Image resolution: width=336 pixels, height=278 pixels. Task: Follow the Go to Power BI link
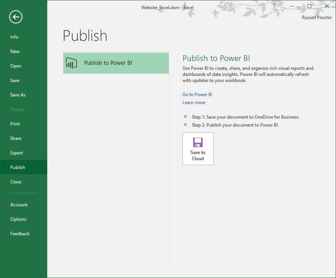tap(197, 95)
